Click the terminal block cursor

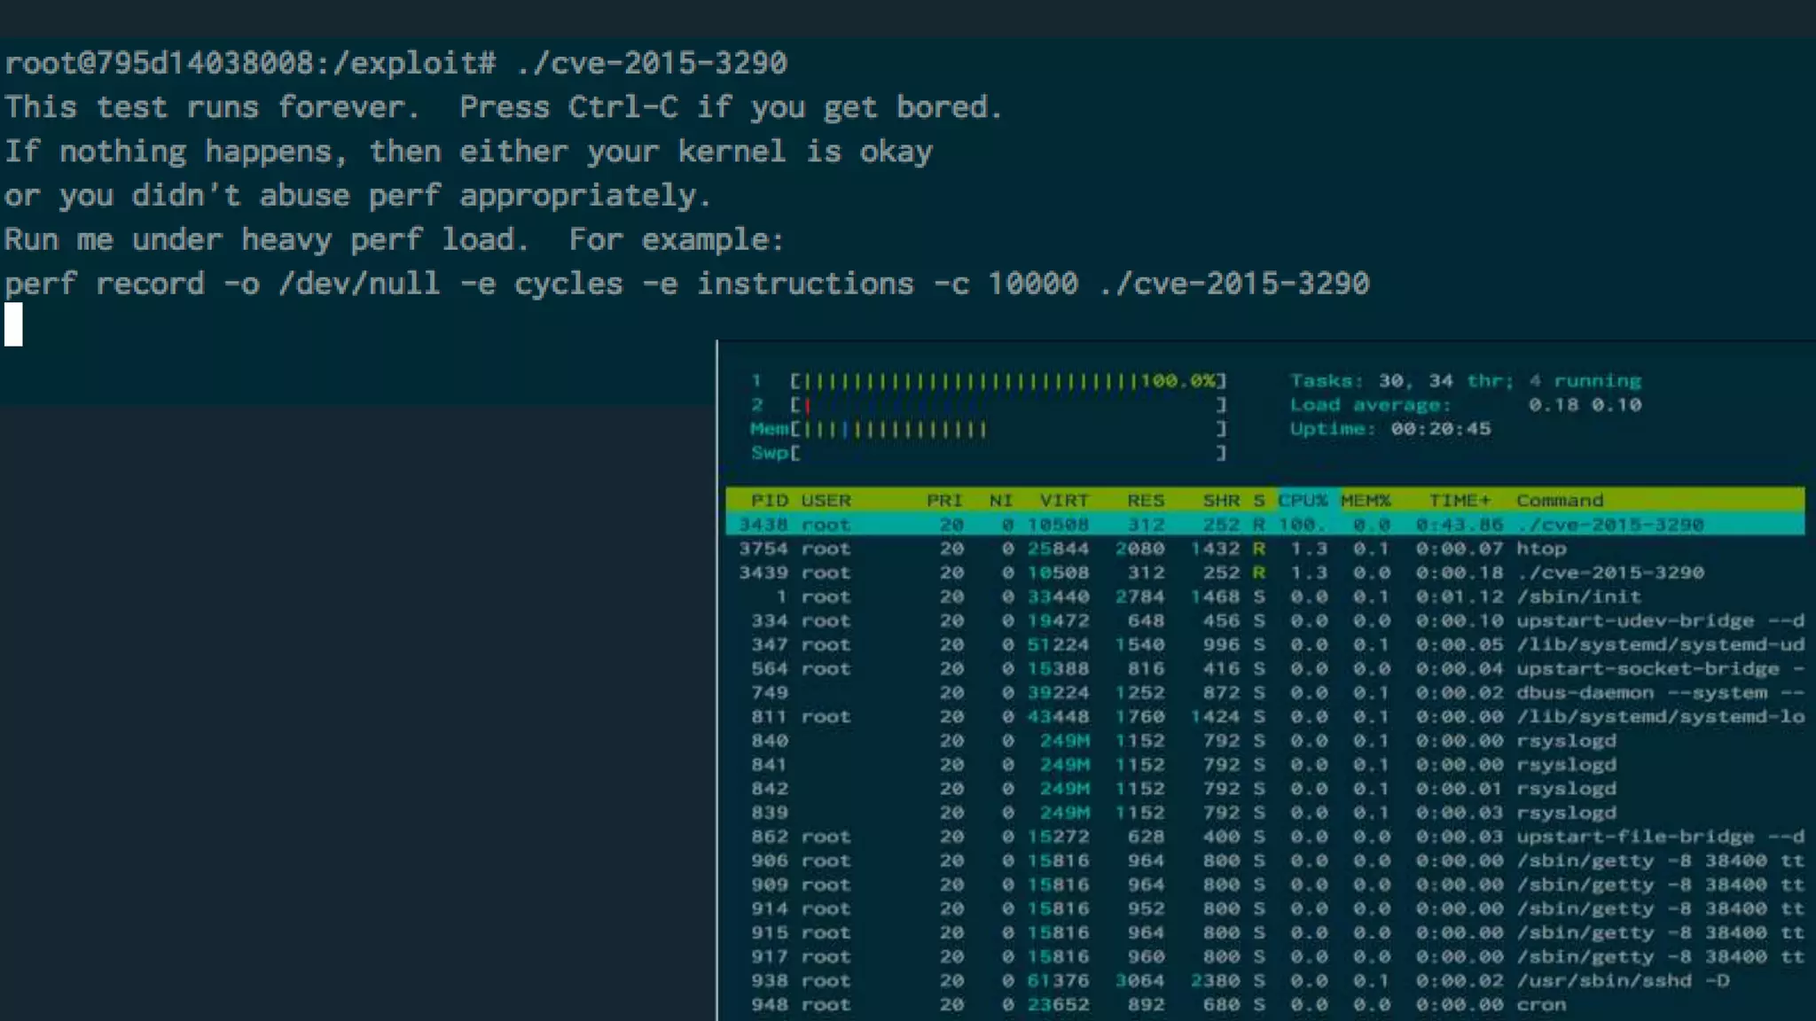pos(13,324)
